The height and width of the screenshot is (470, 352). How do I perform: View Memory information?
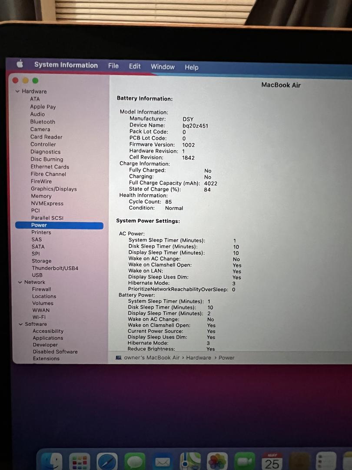(x=41, y=196)
